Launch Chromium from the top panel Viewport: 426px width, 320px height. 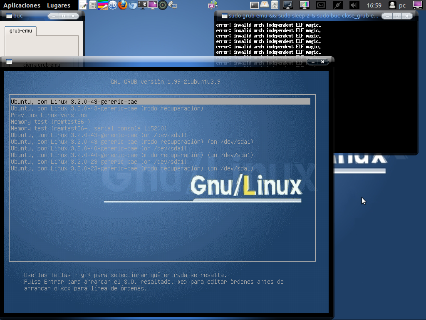[x=133, y=5]
